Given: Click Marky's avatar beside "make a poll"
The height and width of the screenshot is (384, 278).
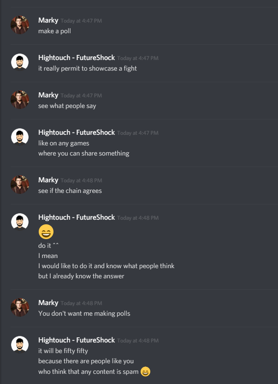Looking at the screenshot, I should pyautogui.click(x=20, y=25).
